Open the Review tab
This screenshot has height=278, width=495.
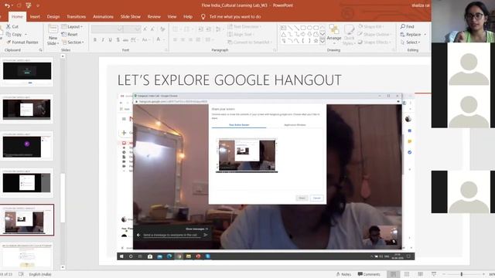click(154, 17)
